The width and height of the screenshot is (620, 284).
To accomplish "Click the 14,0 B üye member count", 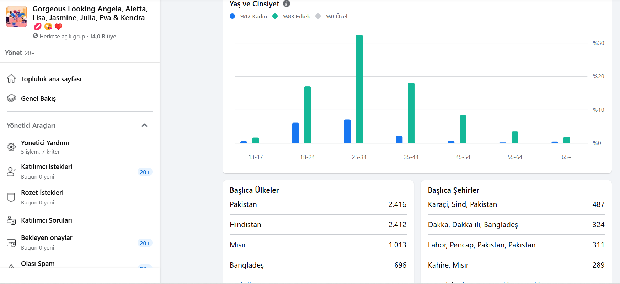I will 103,36.
